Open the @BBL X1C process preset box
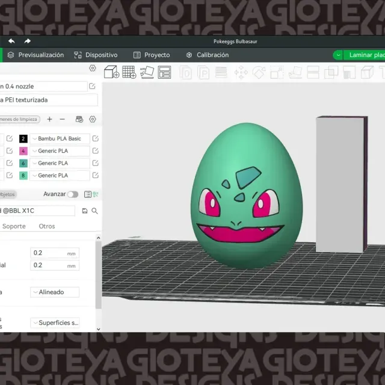Viewport: 385px width, 385px height. tap(37, 211)
